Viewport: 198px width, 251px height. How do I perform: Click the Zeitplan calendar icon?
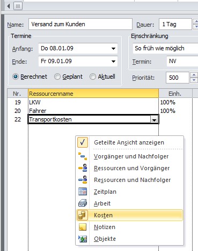(83, 192)
